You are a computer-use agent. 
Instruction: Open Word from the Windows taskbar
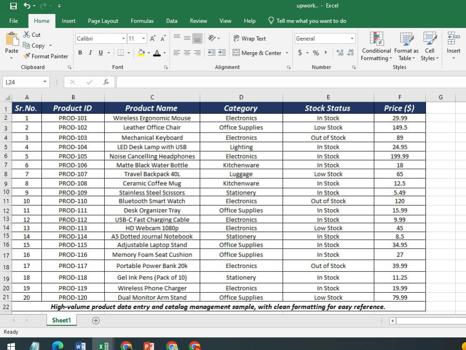pyautogui.click(x=80, y=346)
